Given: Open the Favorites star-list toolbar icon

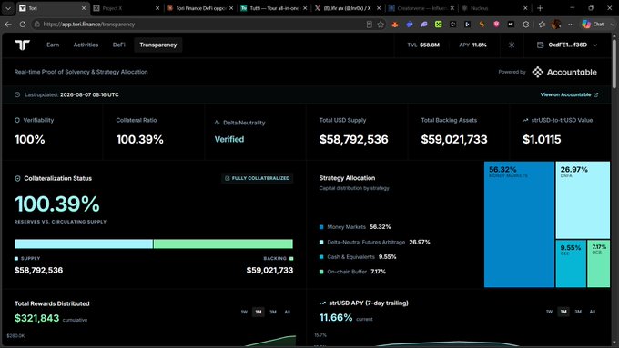Looking at the screenshot, I should click(542, 25).
